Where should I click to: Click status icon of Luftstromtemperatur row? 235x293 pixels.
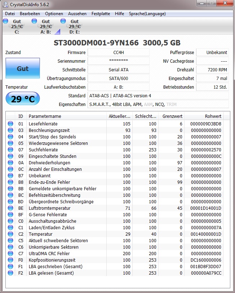(10, 208)
